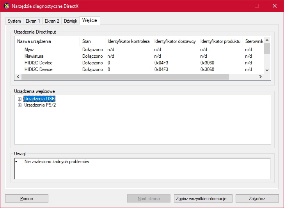
Task: Select Urządzenia USB tree item
Action: click(39, 99)
